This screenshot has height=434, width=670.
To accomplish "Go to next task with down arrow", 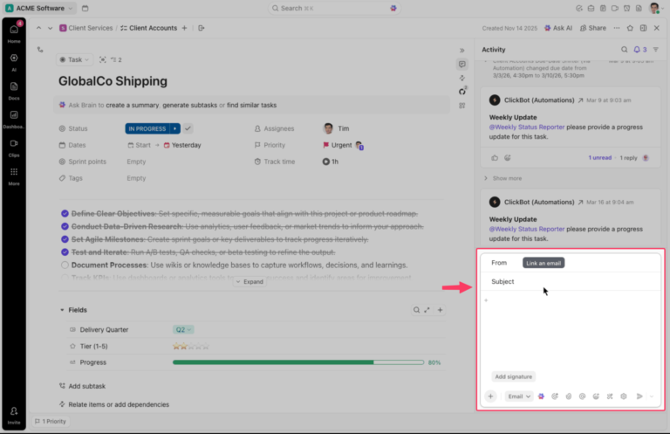I will pyautogui.click(x=50, y=28).
